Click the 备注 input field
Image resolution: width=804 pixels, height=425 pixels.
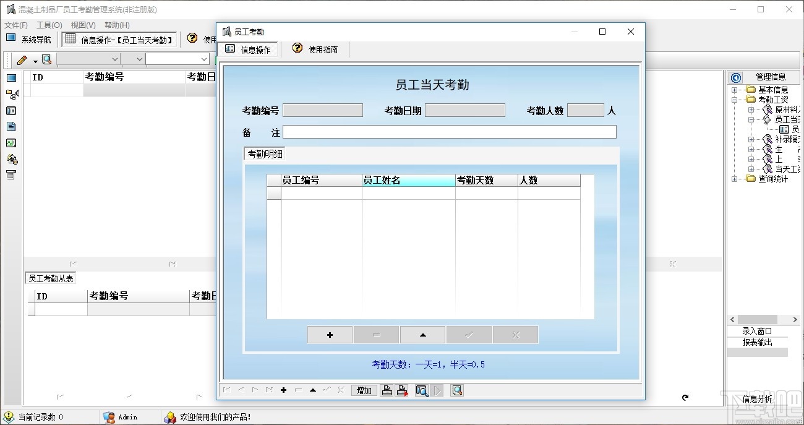tap(450, 132)
